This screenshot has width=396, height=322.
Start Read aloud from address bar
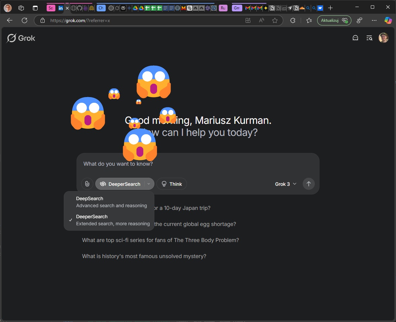point(261,20)
